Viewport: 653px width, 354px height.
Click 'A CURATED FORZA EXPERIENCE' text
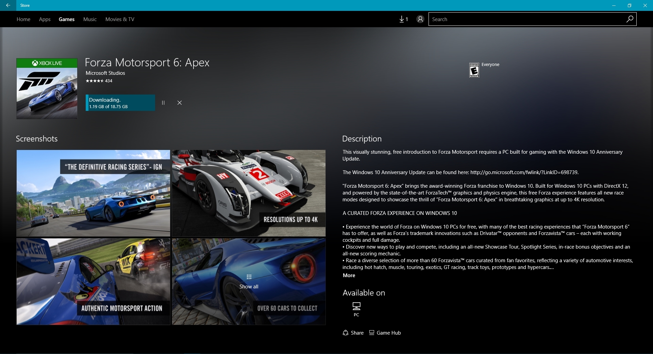400,213
